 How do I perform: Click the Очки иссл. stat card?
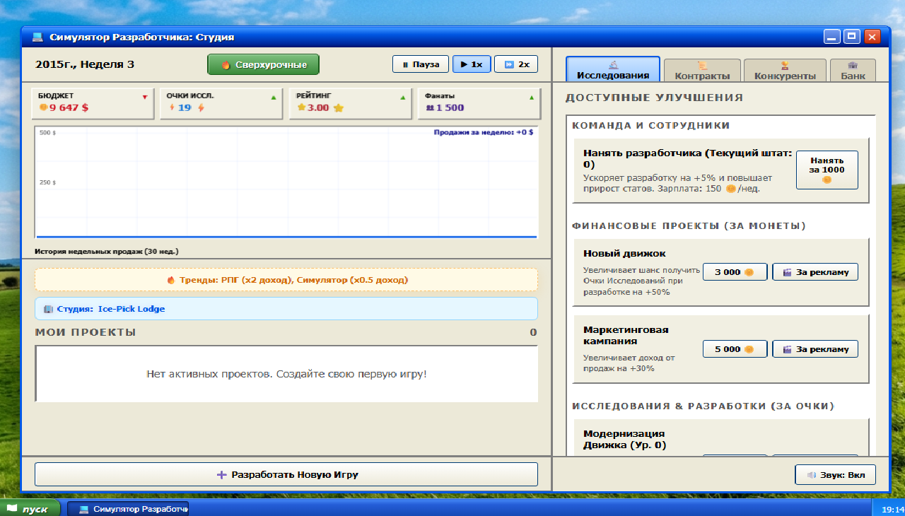click(x=221, y=103)
